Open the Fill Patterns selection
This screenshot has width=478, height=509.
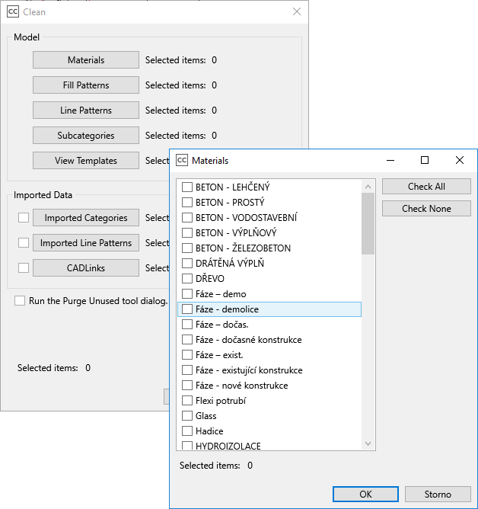(x=86, y=85)
